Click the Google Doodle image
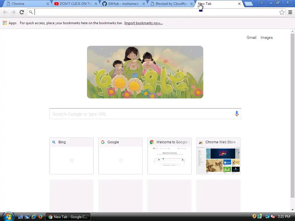Screen dimensions: 295x221 point(145,72)
